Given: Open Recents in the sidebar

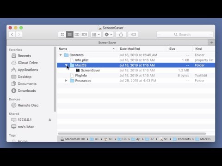Looking at the screenshot, I should 25,56.
